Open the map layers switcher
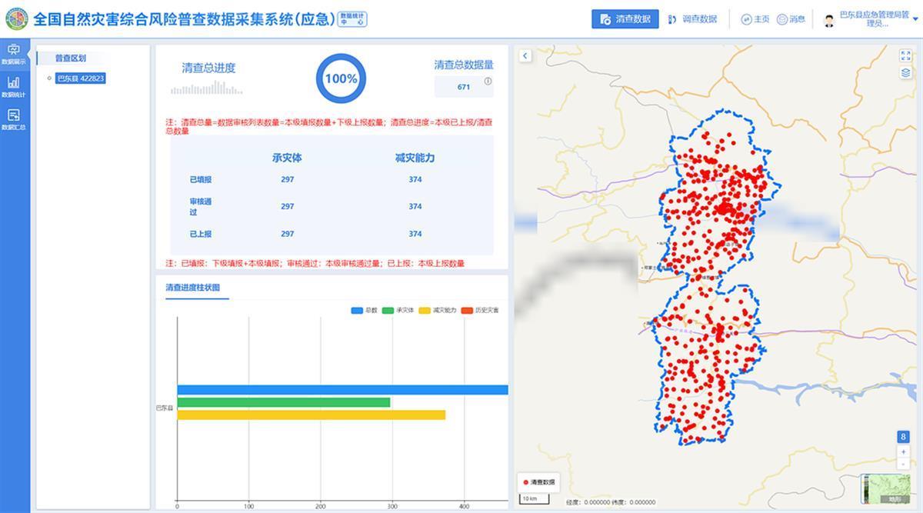Viewport: 923px width, 513px height. pyautogui.click(x=905, y=72)
